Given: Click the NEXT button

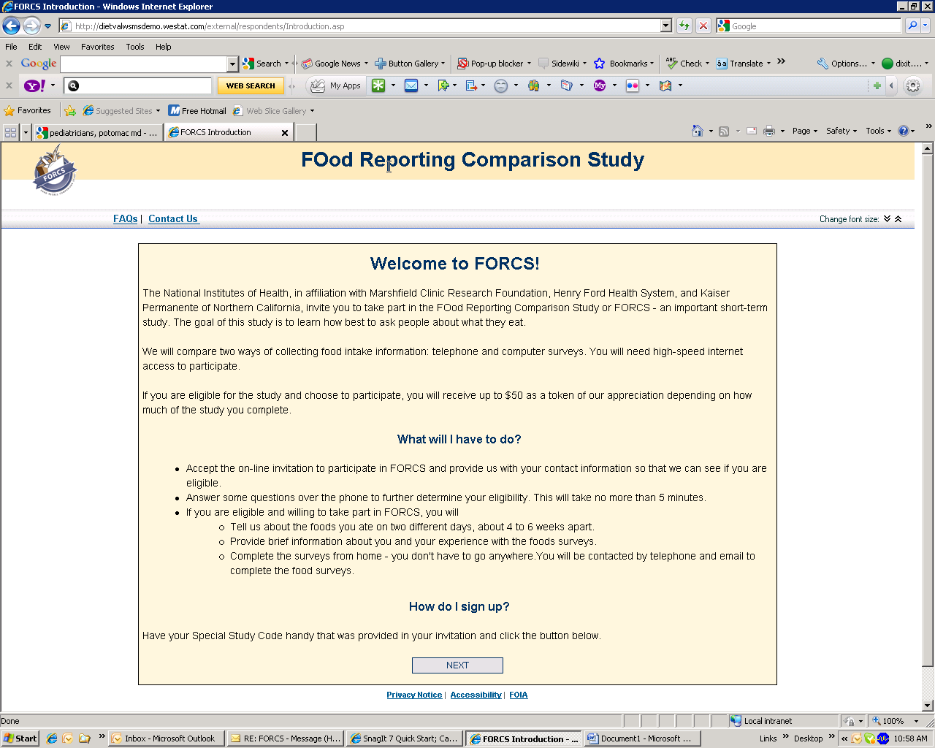Looking at the screenshot, I should point(457,665).
